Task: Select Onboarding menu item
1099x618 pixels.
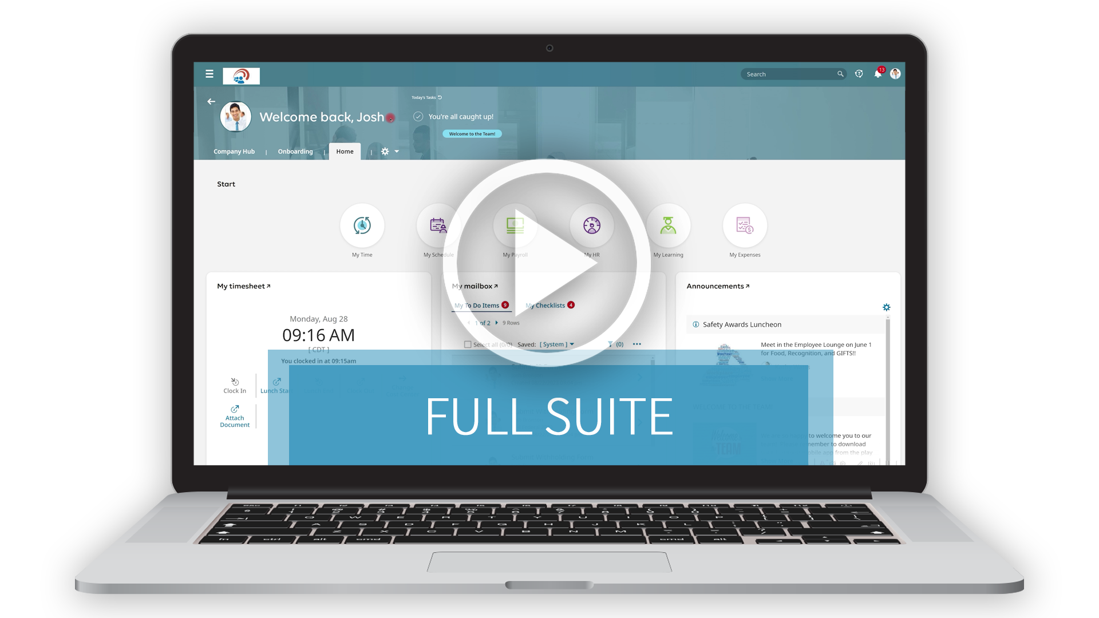Action: click(295, 151)
